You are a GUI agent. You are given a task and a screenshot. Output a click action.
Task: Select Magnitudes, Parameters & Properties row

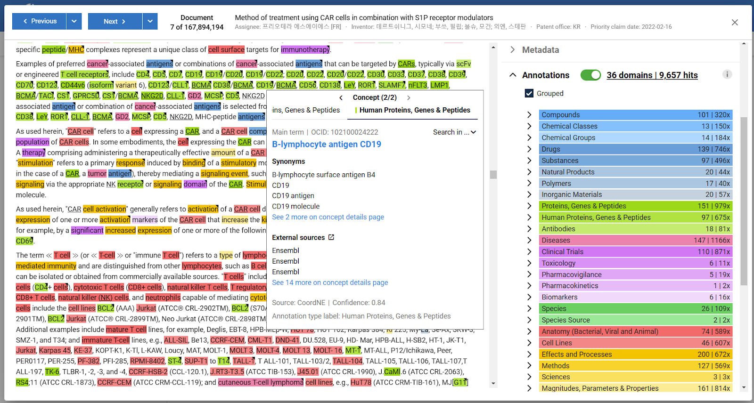coord(635,388)
